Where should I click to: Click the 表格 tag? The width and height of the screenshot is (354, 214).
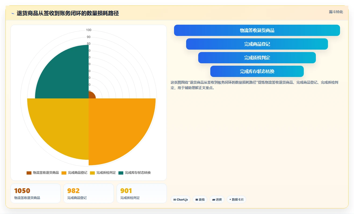point(200,200)
